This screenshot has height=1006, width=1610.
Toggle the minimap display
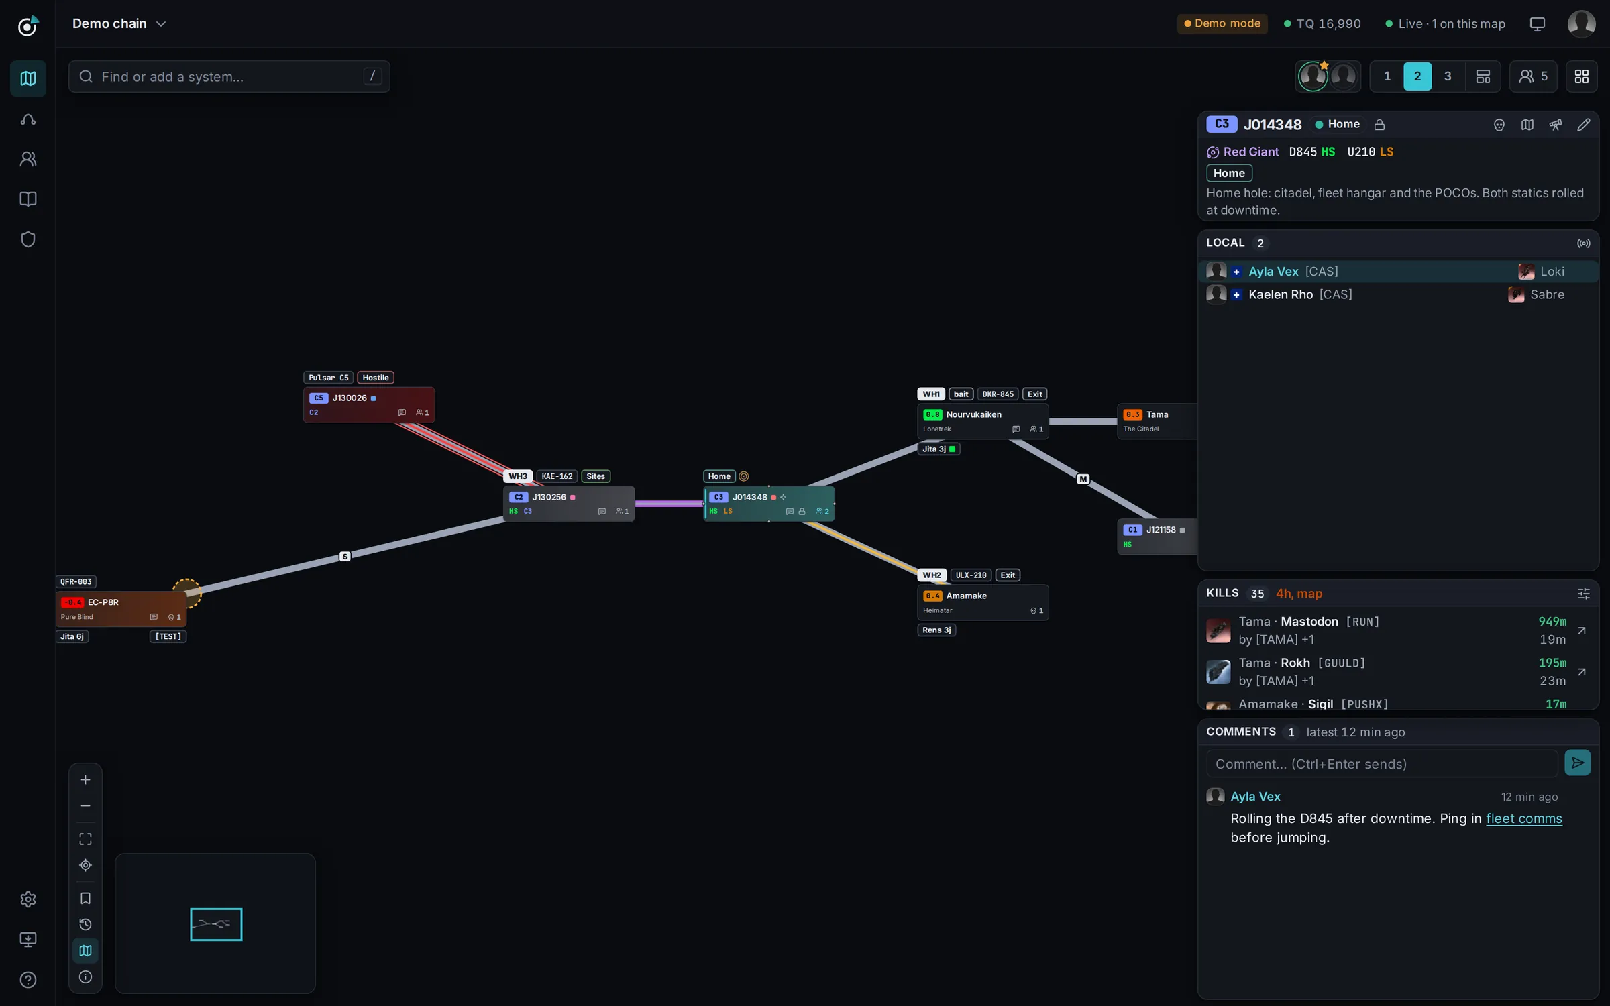tap(85, 951)
